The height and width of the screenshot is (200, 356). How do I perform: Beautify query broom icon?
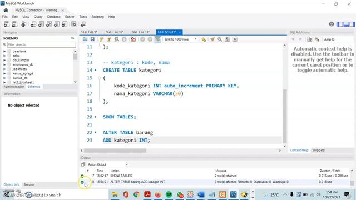(x=212, y=39)
